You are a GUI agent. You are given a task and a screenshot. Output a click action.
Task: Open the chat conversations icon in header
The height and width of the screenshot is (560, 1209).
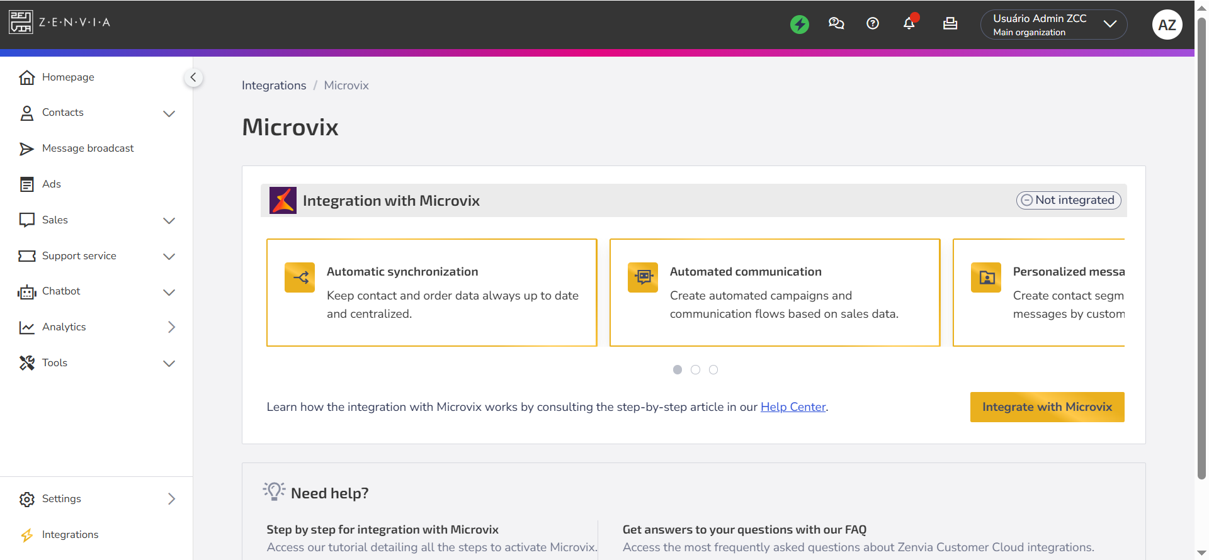pos(836,24)
